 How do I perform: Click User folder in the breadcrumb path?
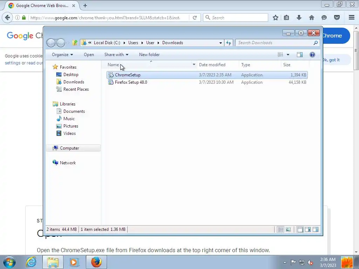(150, 43)
